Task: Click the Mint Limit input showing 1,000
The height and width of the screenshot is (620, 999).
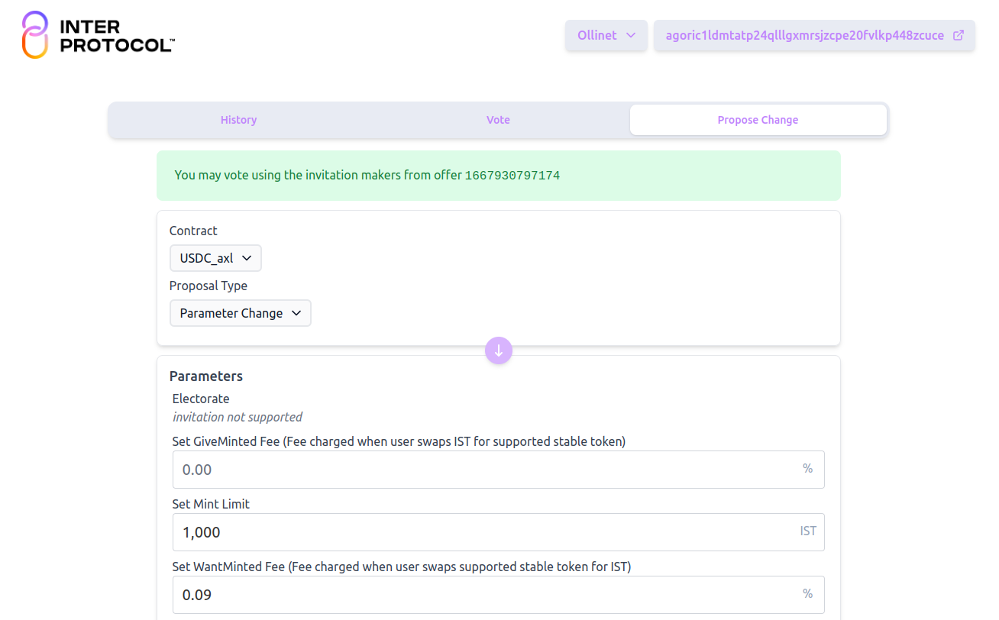Action: (499, 532)
